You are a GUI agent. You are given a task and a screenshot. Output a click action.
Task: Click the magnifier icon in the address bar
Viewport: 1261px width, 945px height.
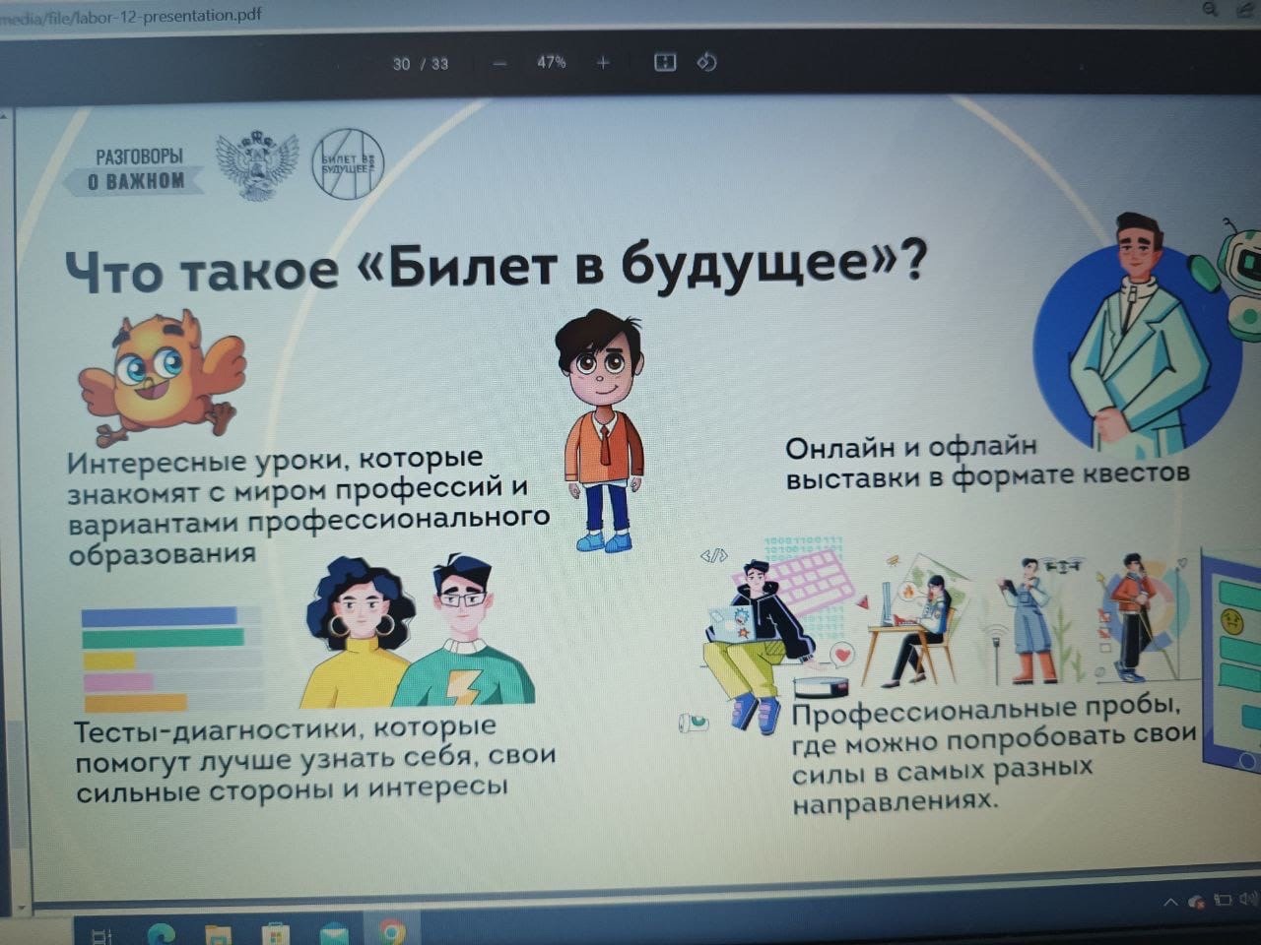1211,10
